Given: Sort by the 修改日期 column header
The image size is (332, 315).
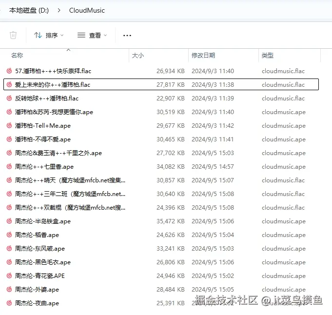Looking at the screenshot, I should coord(203,56).
